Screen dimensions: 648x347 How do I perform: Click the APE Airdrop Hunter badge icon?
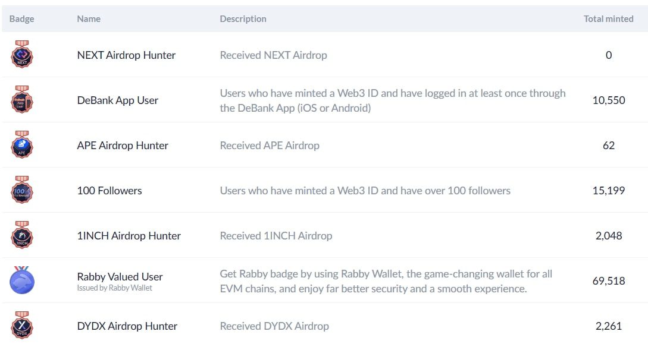pyautogui.click(x=22, y=146)
